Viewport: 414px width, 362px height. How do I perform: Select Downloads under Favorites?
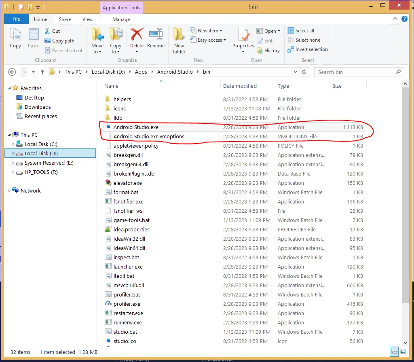38,107
